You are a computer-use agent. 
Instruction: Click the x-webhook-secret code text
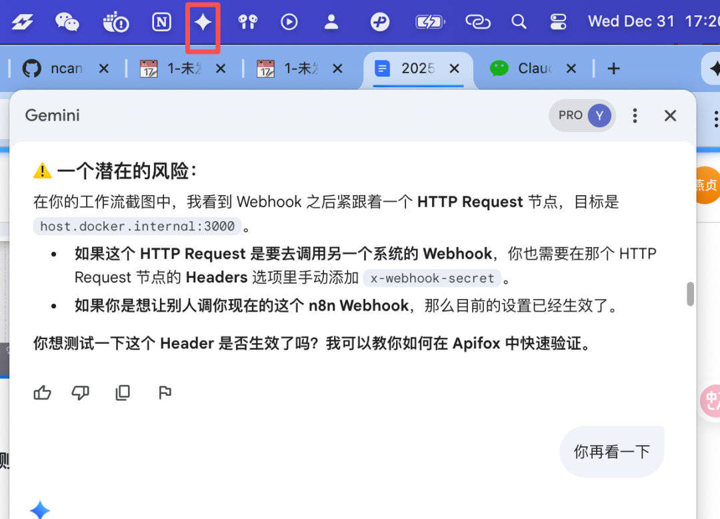[x=432, y=278]
